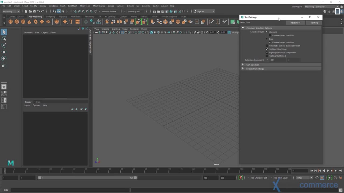
Task: Uncheck Highlight nearest component
Action: point(267,53)
